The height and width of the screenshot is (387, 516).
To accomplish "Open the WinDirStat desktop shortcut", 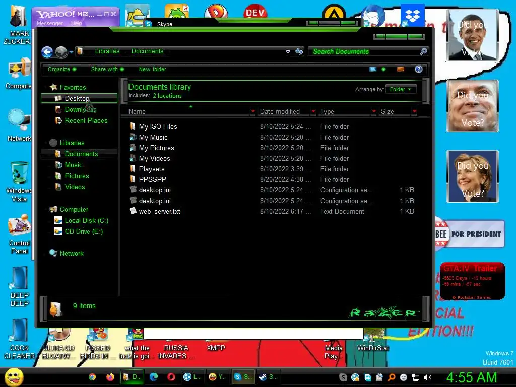I will pos(373,339).
